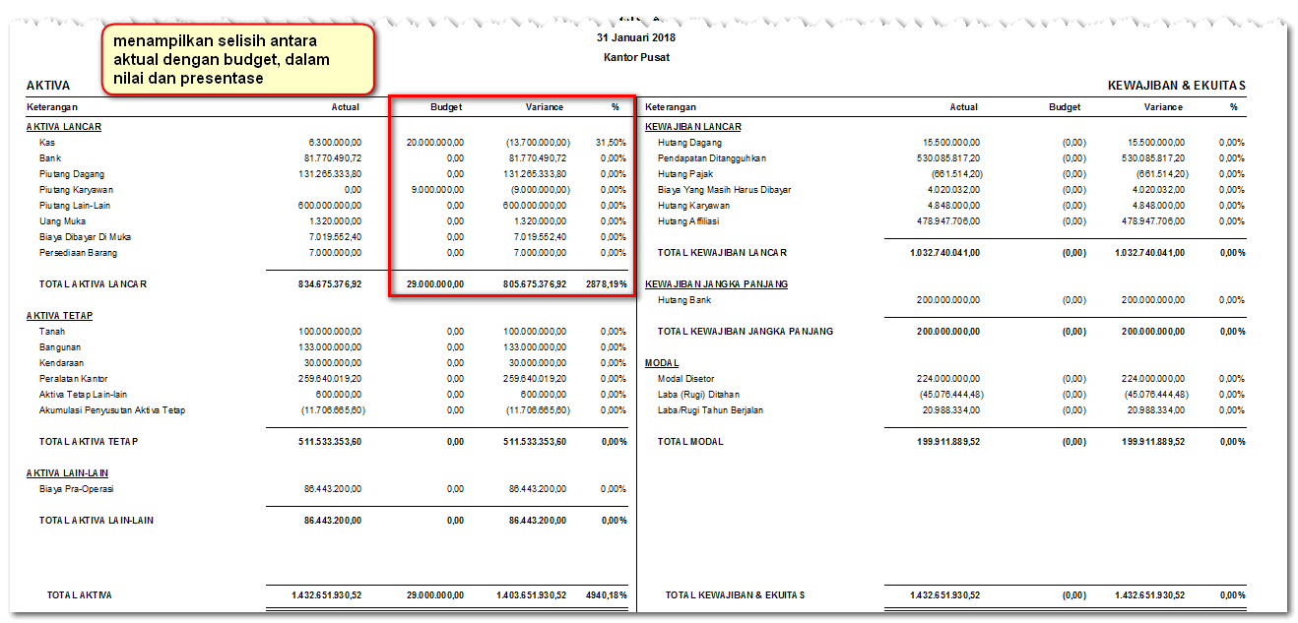
Task: Select the Piutang Karyawan budget value 9.000.000,00
Action: point(438,190)
